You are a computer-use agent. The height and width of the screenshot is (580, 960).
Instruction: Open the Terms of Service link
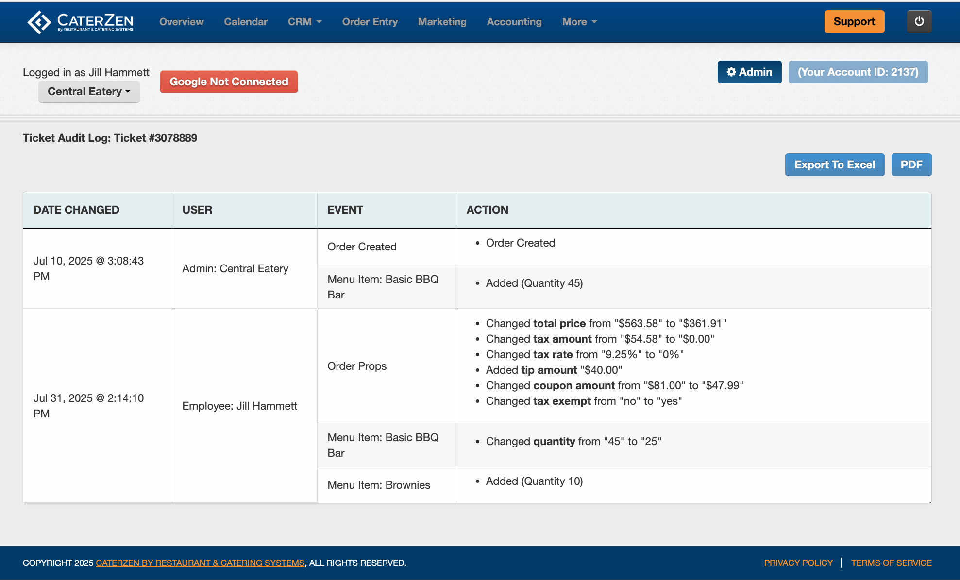coord(891,563)
